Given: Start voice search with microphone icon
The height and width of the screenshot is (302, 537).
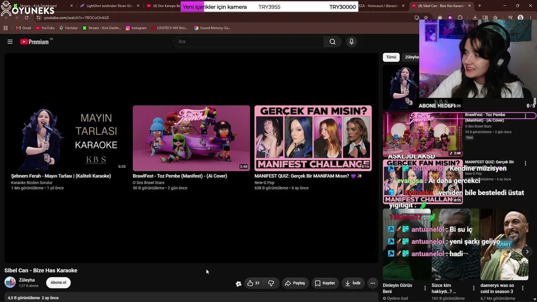Looking at the screenshot, I should pyautogui.click(x=352, y=42).
